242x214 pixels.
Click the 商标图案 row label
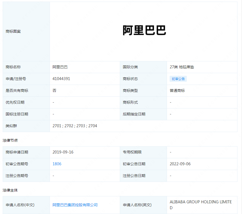pyautogui.click(x=13, y=32)
